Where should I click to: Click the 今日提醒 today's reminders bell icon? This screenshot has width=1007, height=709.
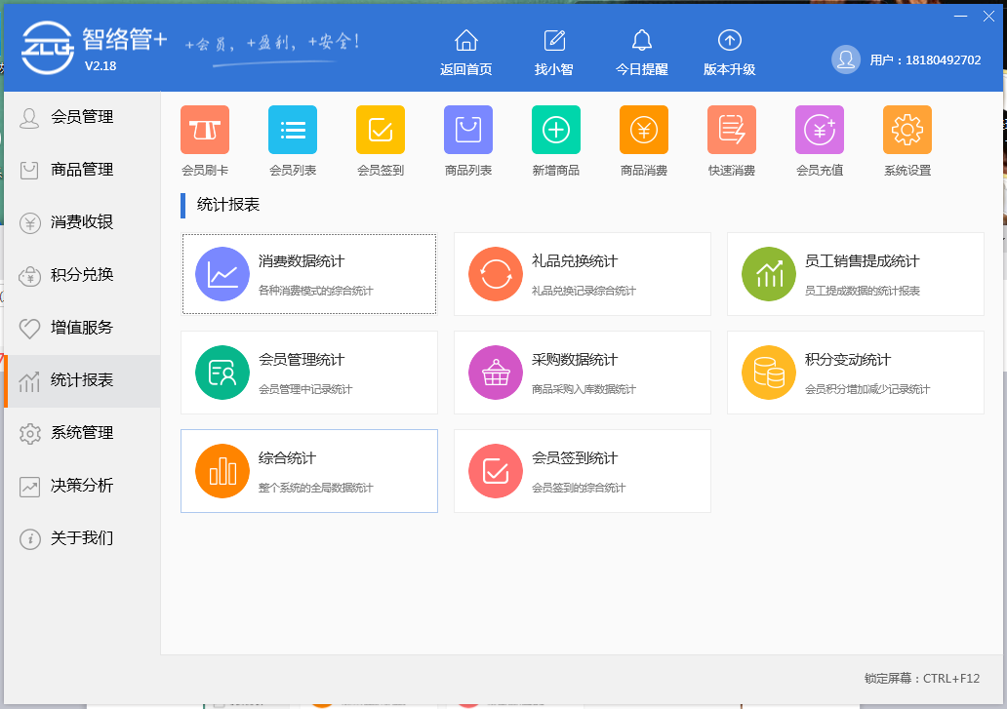click(641, 50)
